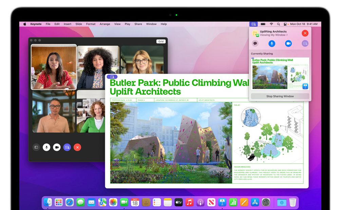Click Stop Sharing Window
The height and width of the screenshot is (210, 341).
(x=280, y=96)
